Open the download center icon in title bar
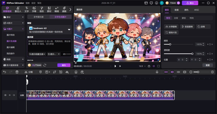Screen dimensions: 217x114 click(156, 3)
